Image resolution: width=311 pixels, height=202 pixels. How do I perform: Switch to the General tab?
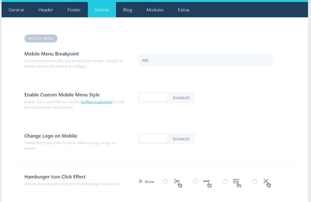point(16,10)
